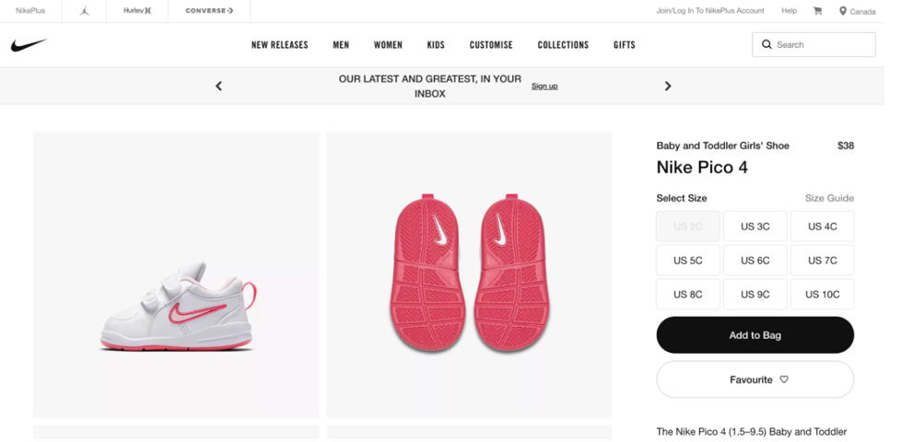Open the shopping cart icon
Viewport: 901px width, 442px height.
[x=817, y=11]
